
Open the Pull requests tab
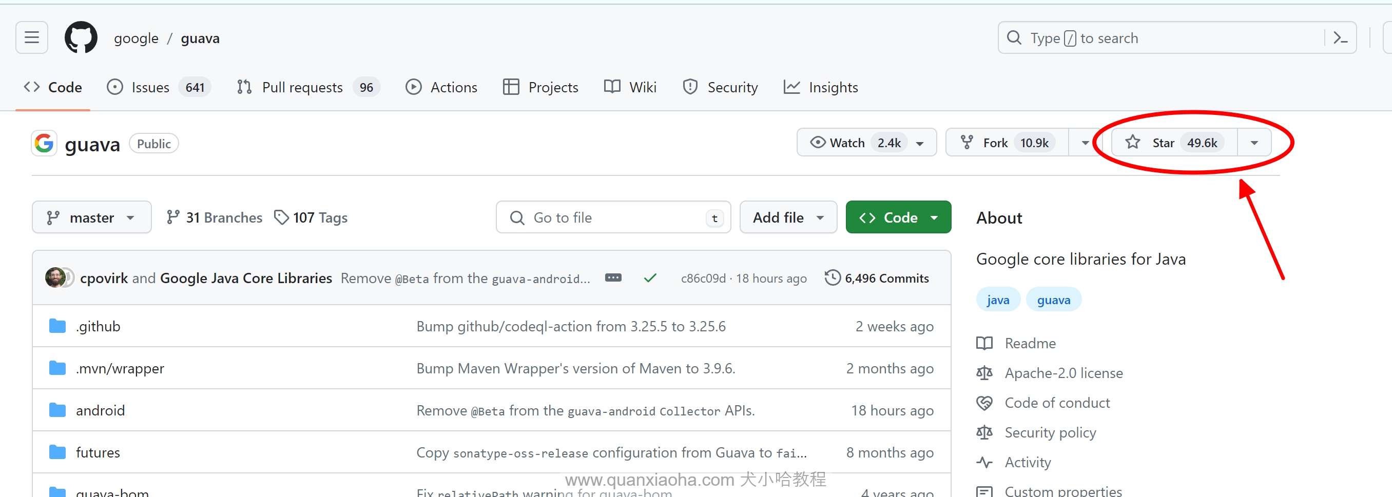pos(301,87)
